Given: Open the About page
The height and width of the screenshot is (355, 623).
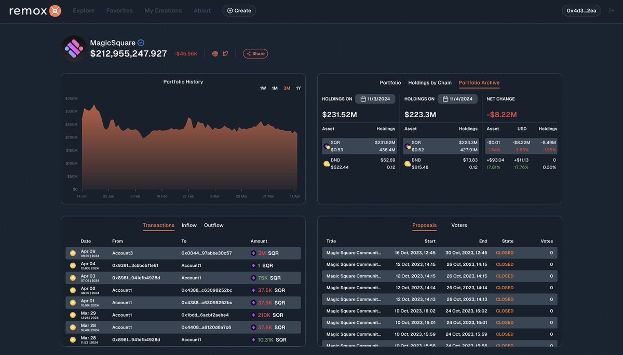Looking at the screenshot, I should pyautogui.click(x=202, y=10).
